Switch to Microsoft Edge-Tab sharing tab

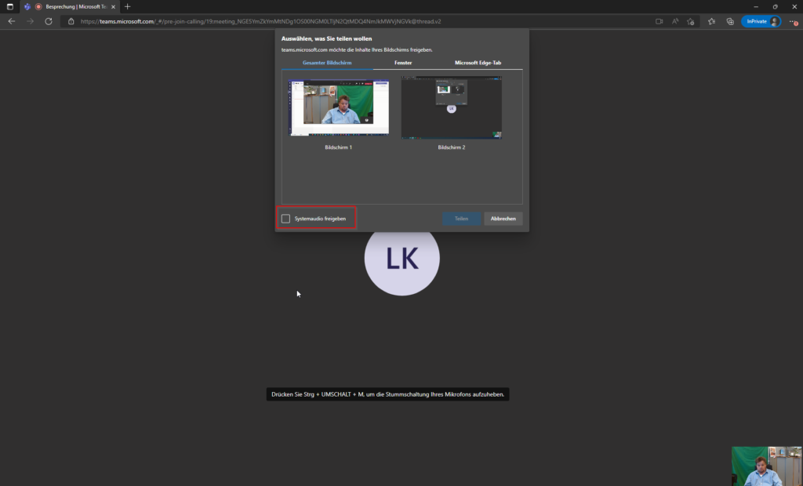[478, 63]
